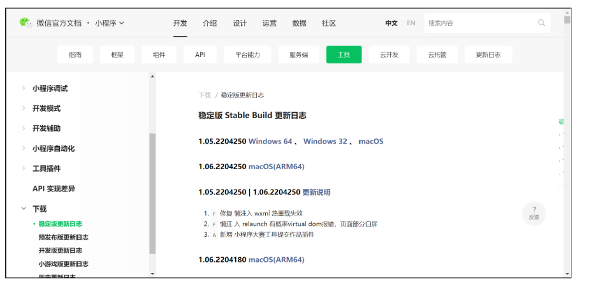Open the 反馈 feedback bubble
This screenshot has height=286, width=592.
pos(535,213)
